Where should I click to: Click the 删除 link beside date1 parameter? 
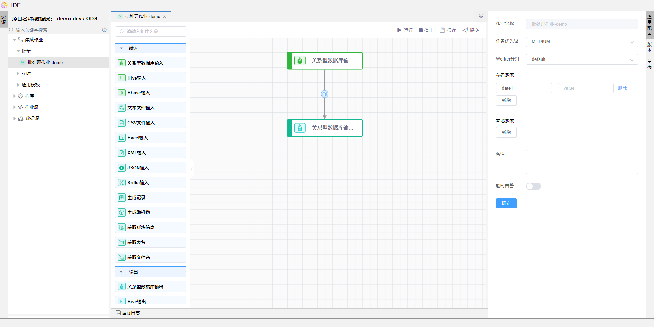coord(622,88)
